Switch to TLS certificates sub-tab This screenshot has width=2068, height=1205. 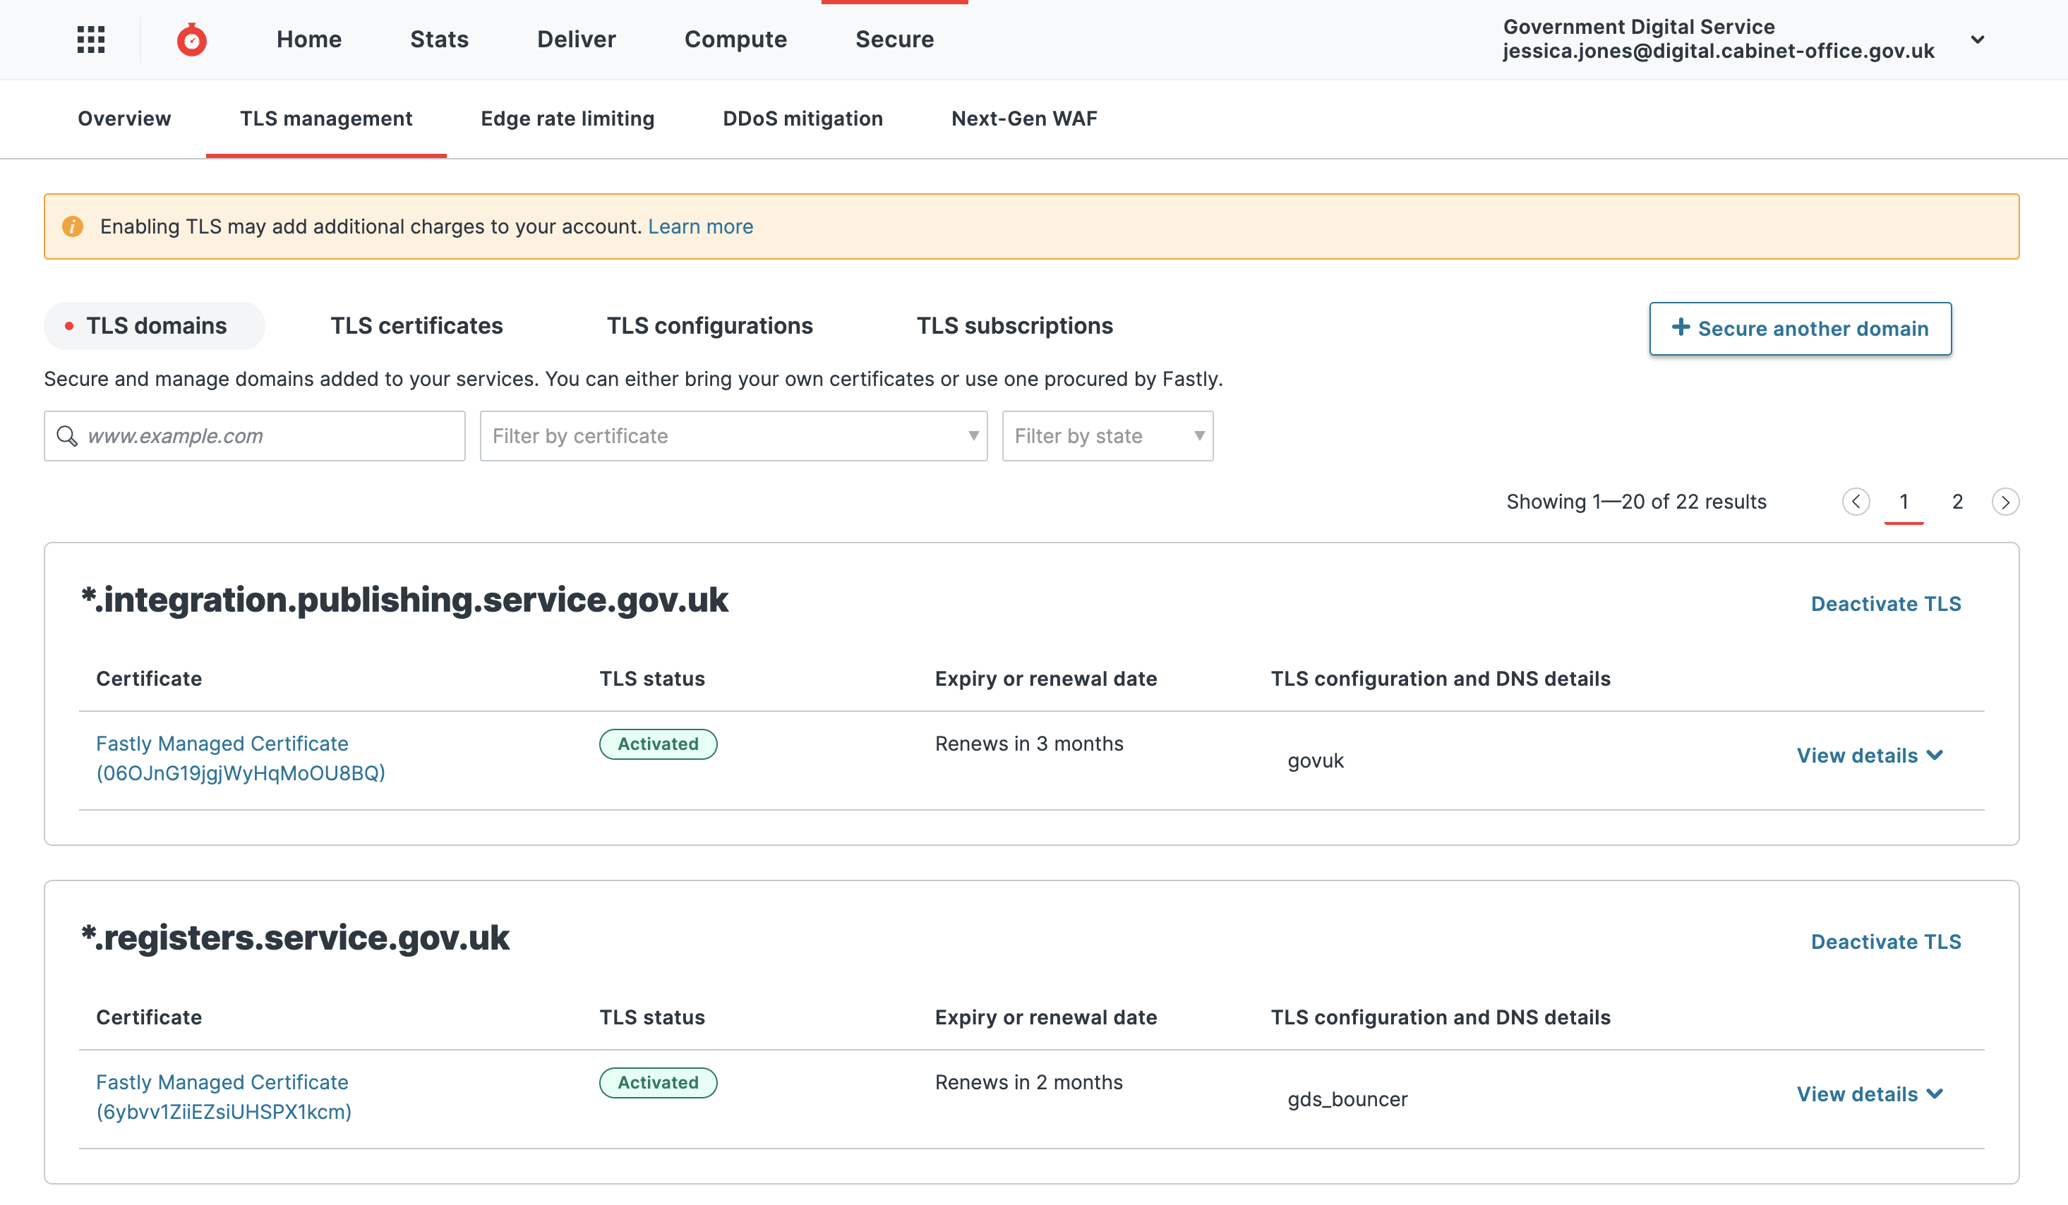(x=416, y=326)
